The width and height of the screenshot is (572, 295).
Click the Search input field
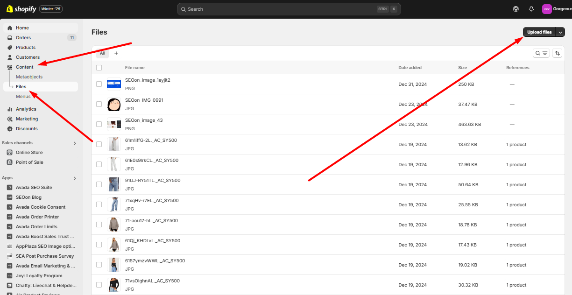pyautogui.click(x=289, y=9)
